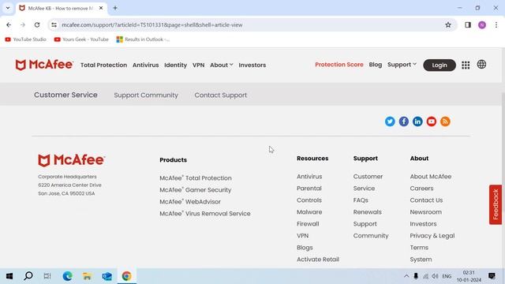Go back to previous page
The image size is (505, 284).
pos(9,24)
